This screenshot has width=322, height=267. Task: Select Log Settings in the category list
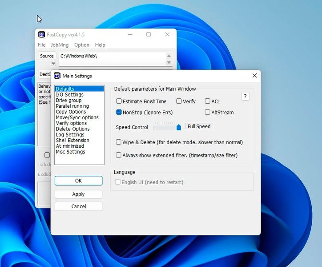click(70, 134)
